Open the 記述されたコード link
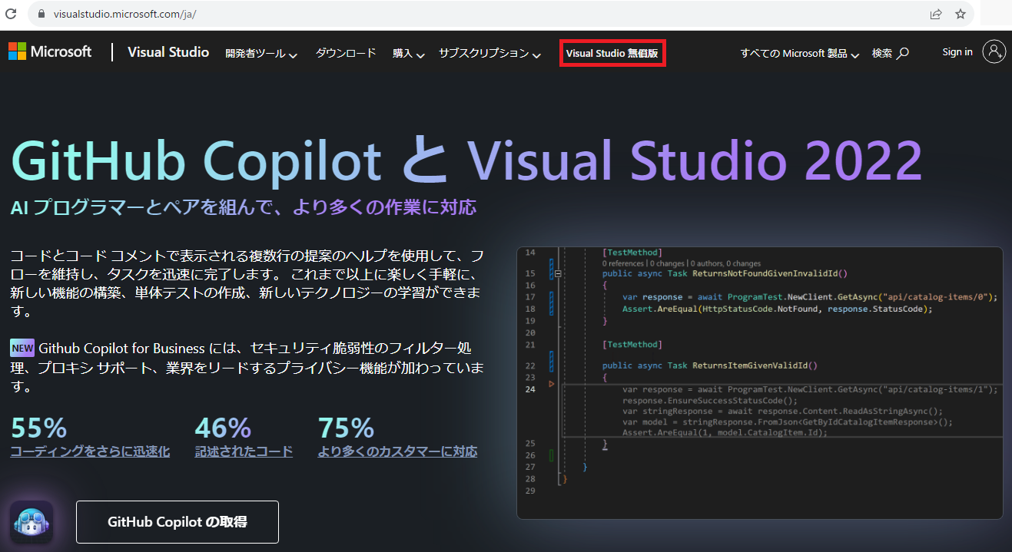This screenshot has width=1012, height=552. click(244, 451)
